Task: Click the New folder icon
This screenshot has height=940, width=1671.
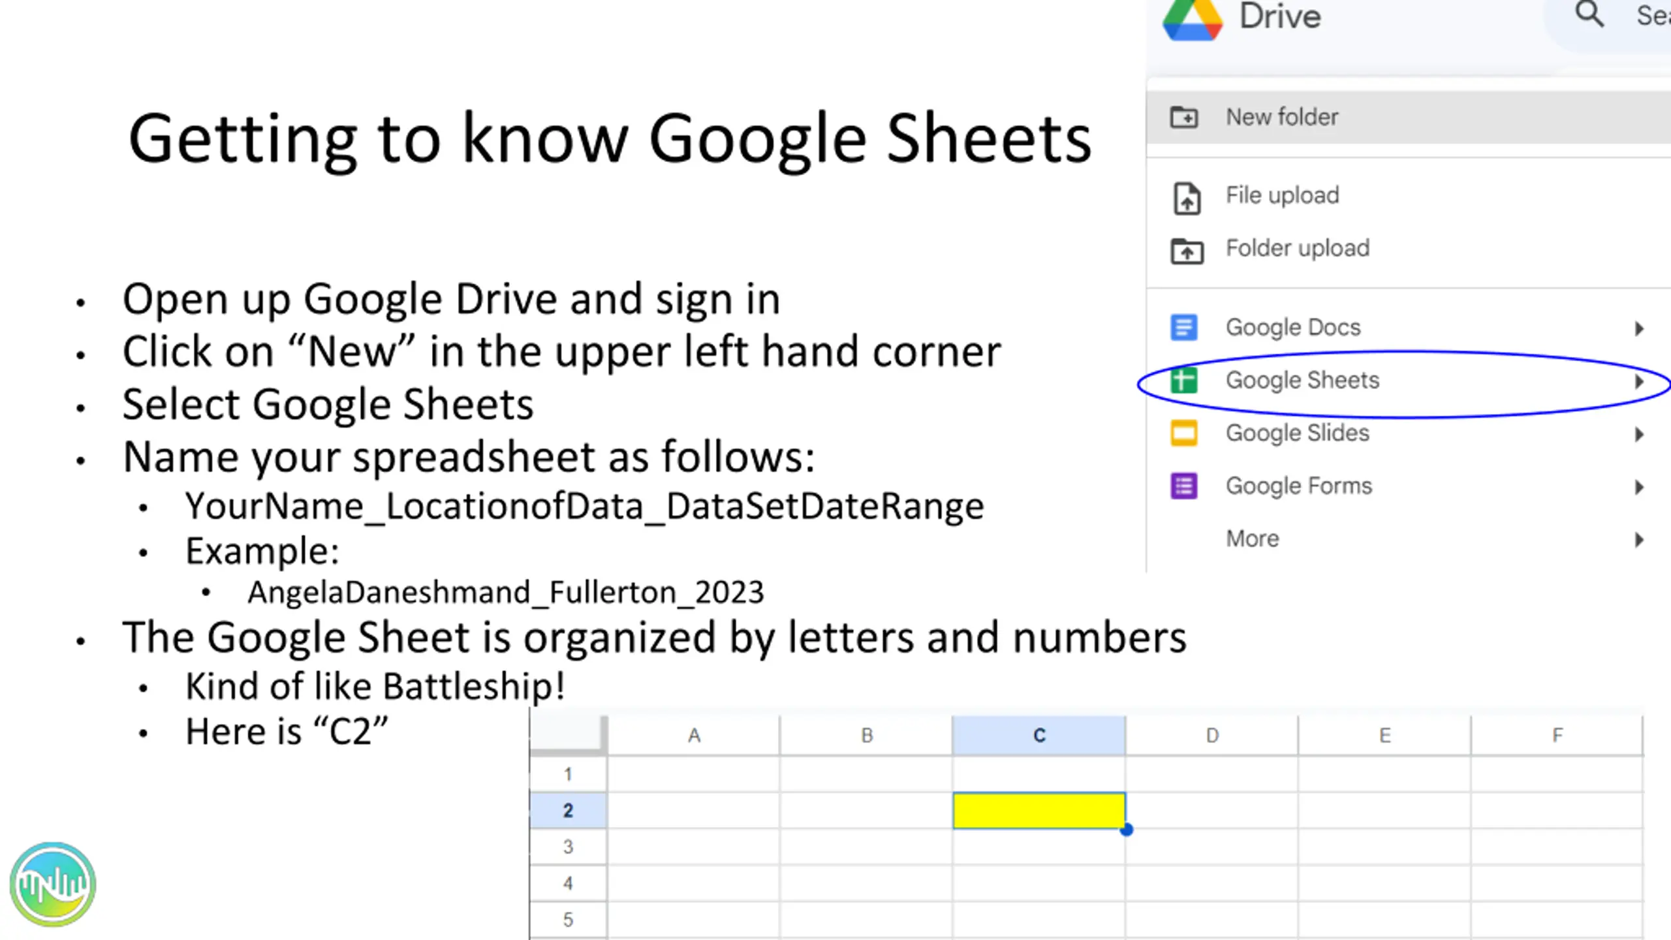Action: [1184, 117]
